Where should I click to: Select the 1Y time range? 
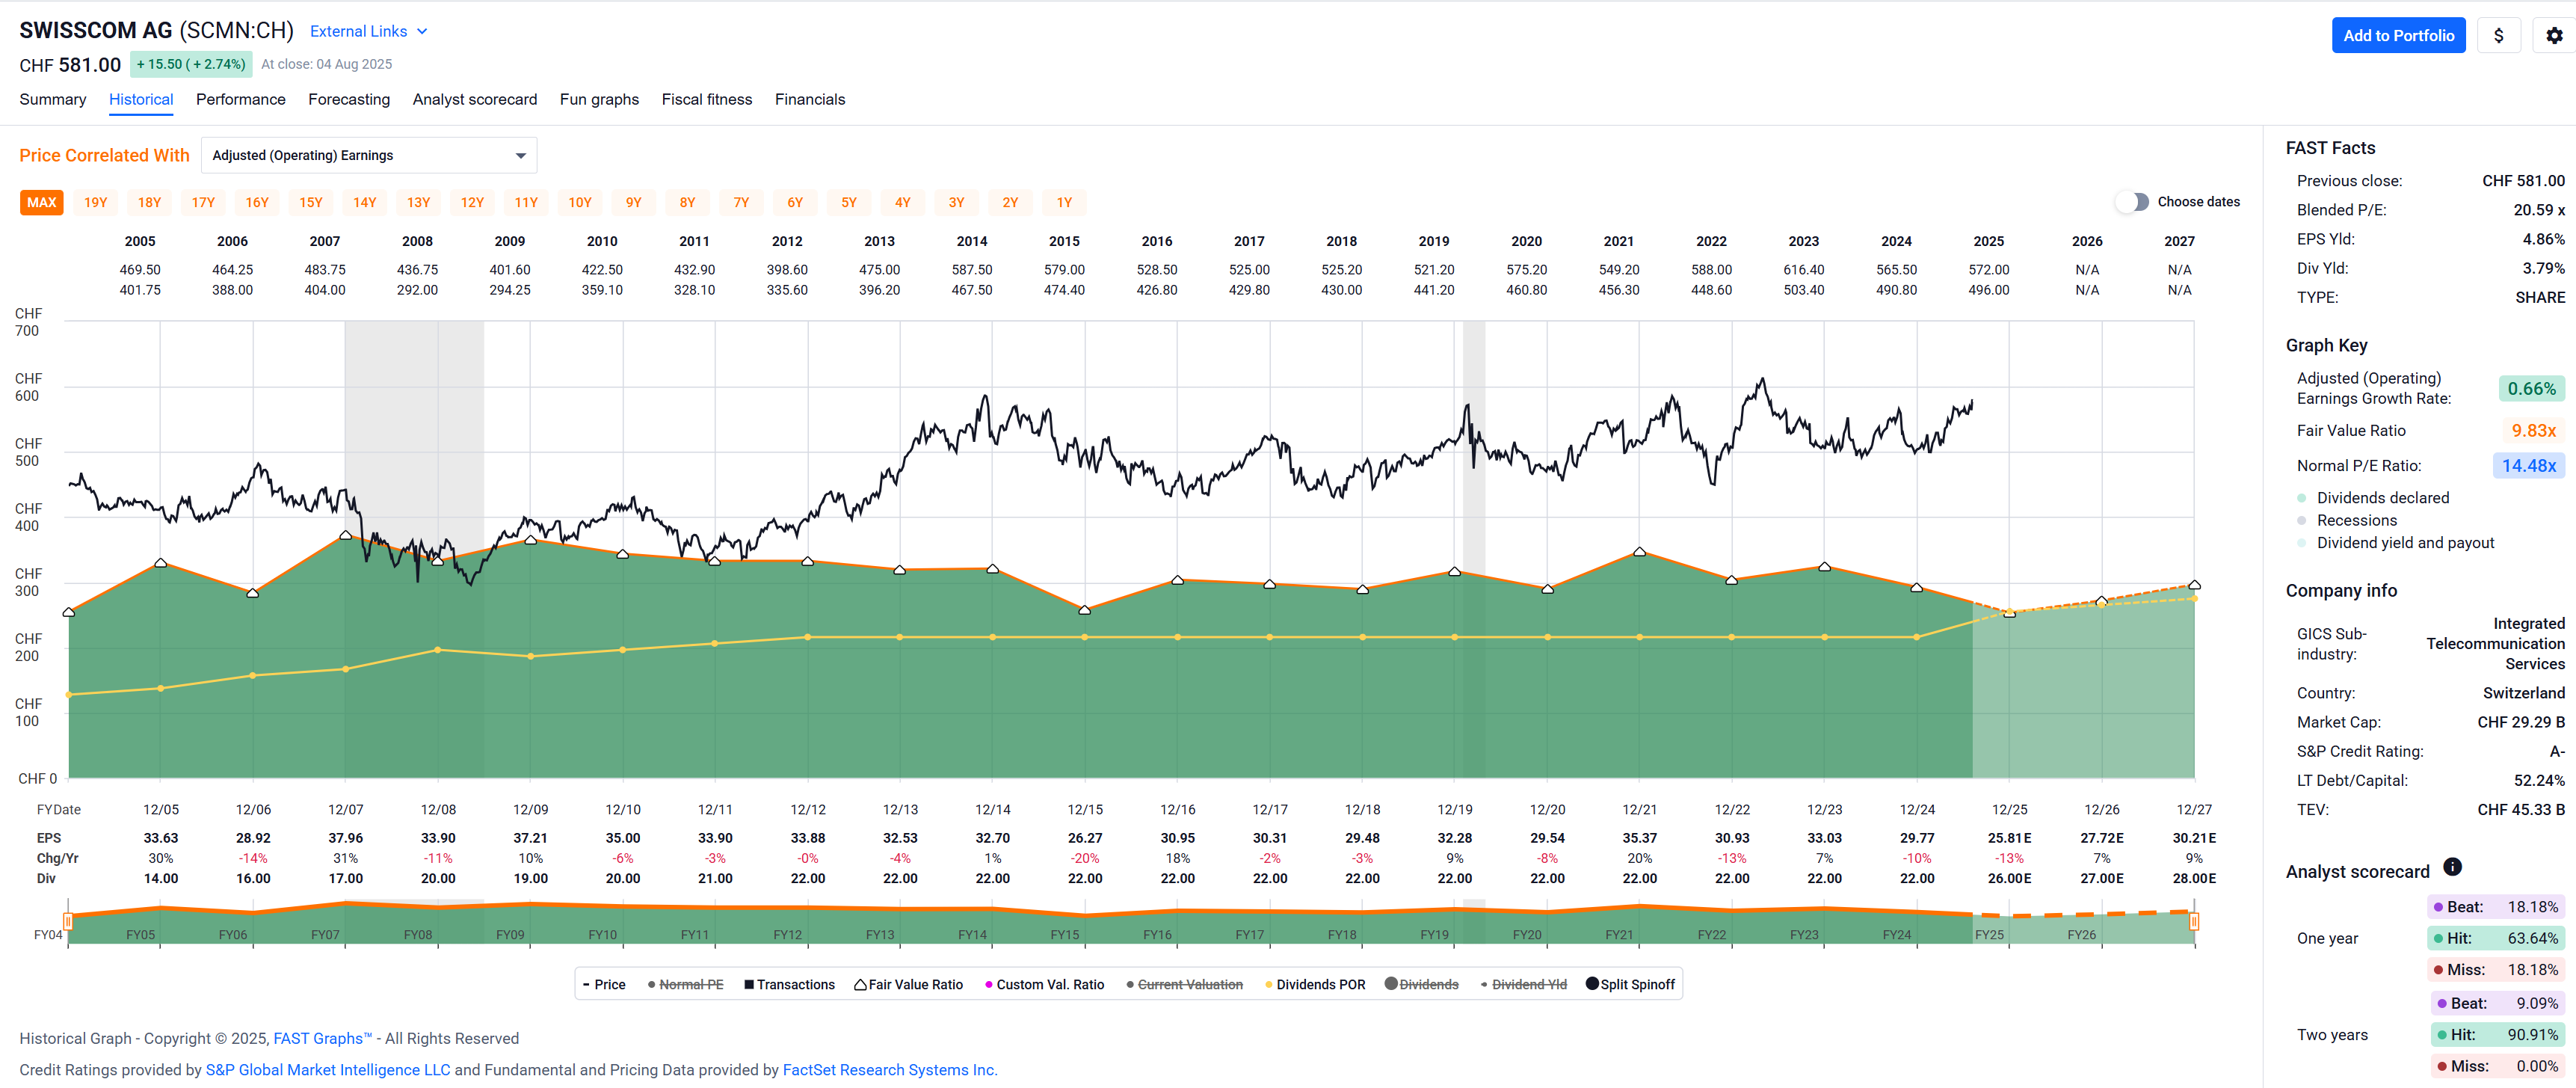(x=1064, y=202)
